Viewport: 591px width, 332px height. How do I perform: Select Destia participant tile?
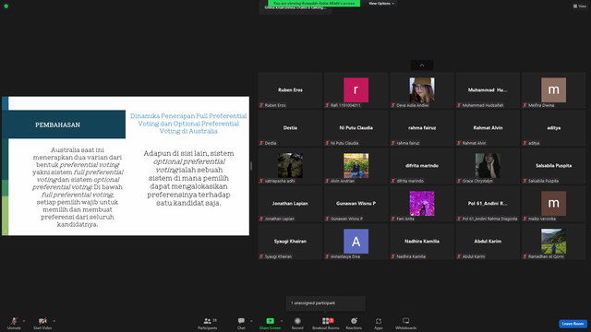(x=290, y=128)
